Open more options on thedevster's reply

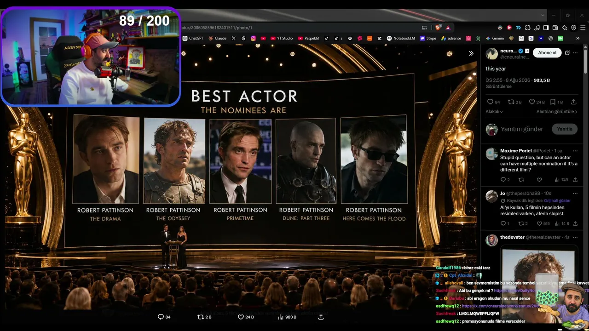pyautogui.click(x=575, y=237)
